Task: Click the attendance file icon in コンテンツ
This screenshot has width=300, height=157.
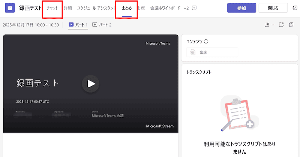Action: click(x=192, y=52)
